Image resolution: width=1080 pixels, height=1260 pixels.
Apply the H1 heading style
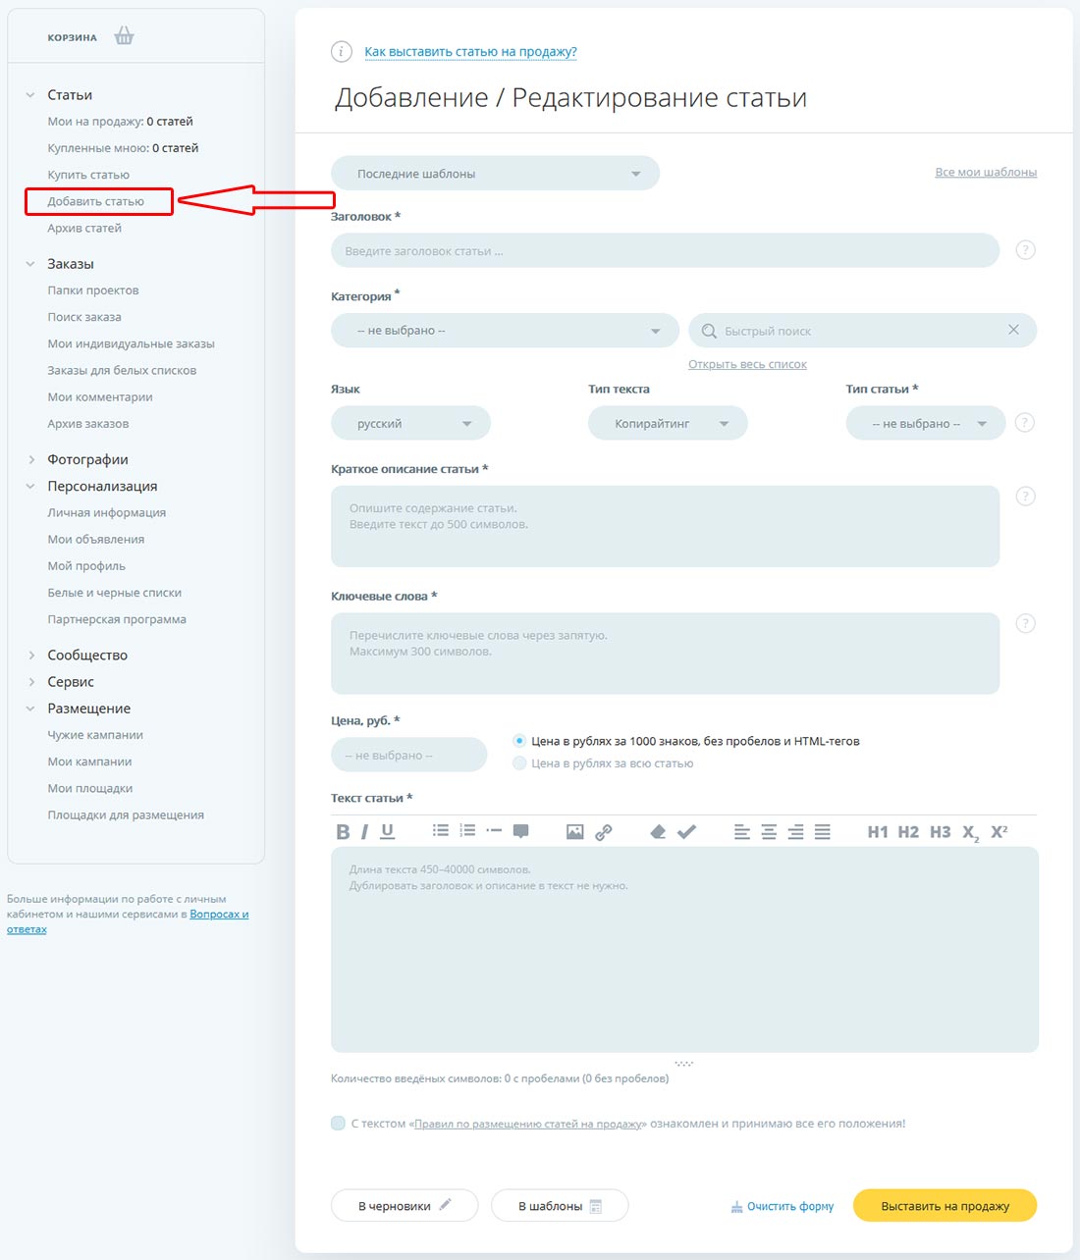[881, 830]
